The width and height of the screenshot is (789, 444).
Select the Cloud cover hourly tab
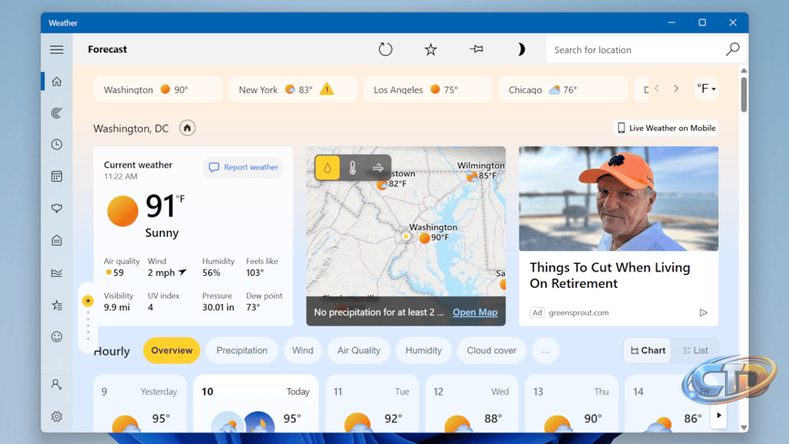pyautogui.click(x=491, y=351)
